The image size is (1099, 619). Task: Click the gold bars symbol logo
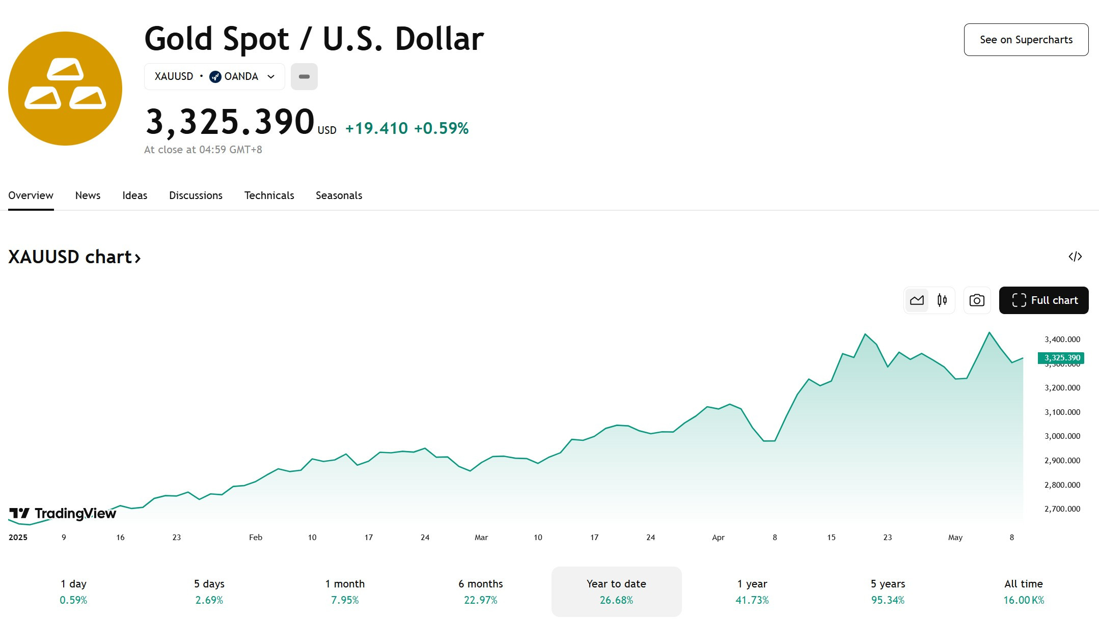65,89
